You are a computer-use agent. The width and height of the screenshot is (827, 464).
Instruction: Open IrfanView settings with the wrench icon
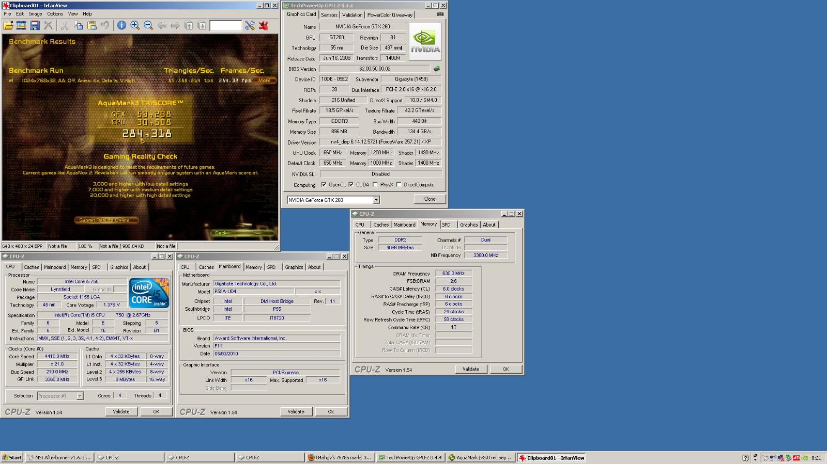[250, 25]
